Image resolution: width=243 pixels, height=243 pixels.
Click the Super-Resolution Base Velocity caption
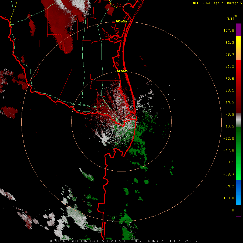[123, 241]
